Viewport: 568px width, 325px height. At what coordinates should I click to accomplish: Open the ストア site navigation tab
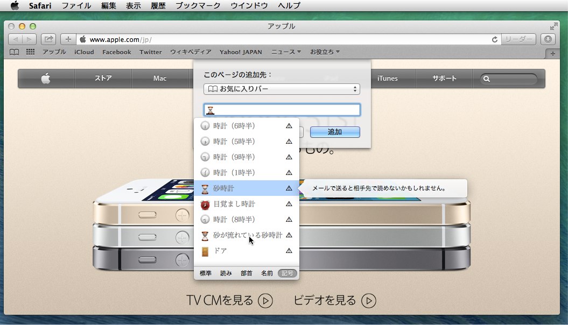click(x=103, y=78)
